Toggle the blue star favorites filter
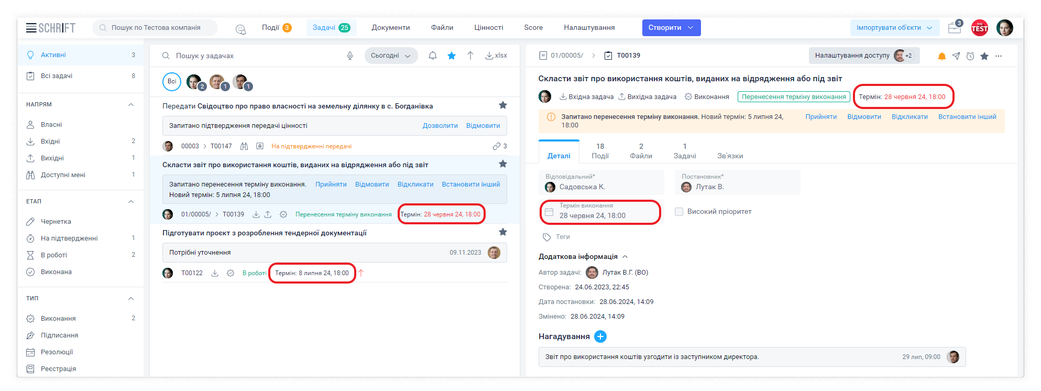Screen dimensions: 1041x391 tap(452, 56)
